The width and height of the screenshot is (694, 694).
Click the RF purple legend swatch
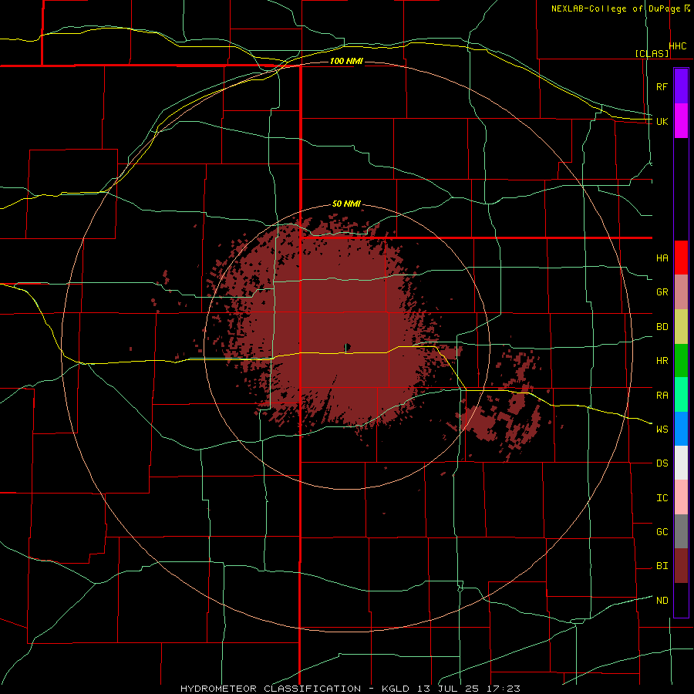[x=681, y=86]
